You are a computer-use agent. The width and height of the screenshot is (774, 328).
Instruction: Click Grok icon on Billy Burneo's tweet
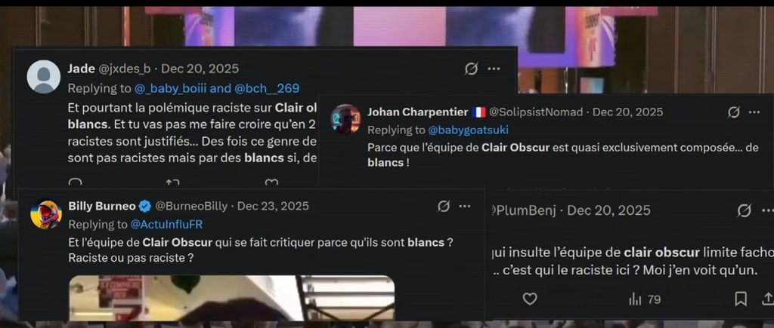click(444, 206)
